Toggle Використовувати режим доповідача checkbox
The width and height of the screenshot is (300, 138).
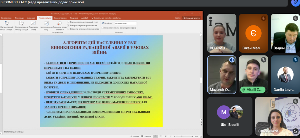(x=103, y=28)
